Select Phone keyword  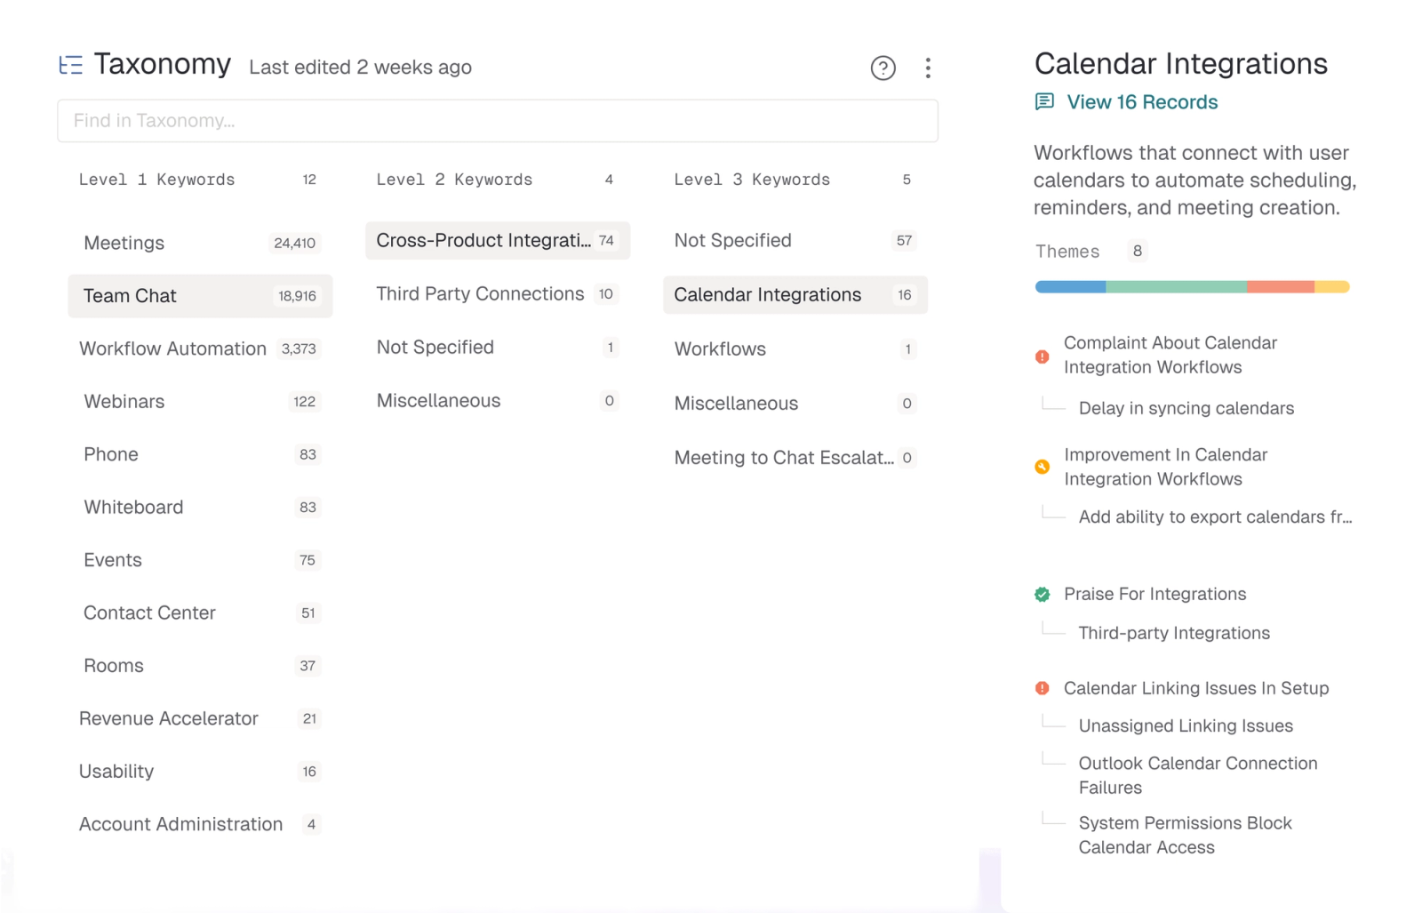200,454
